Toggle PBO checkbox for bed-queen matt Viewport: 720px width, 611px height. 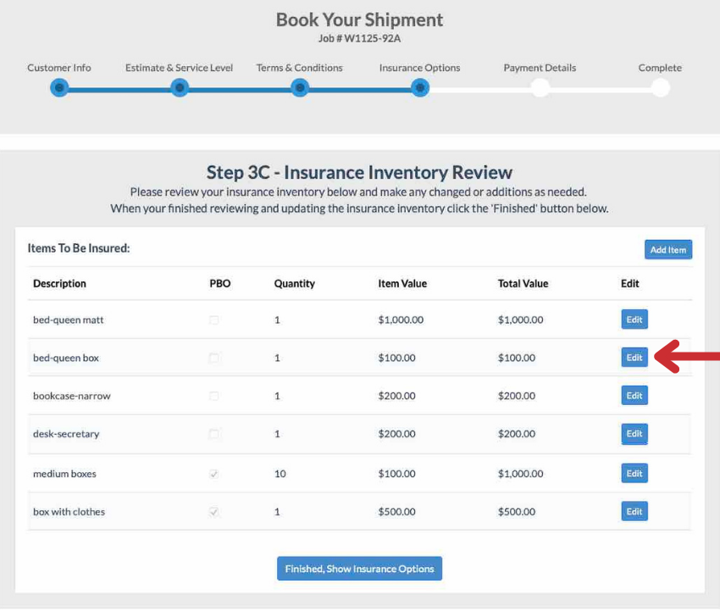click(x=214, y=320)
